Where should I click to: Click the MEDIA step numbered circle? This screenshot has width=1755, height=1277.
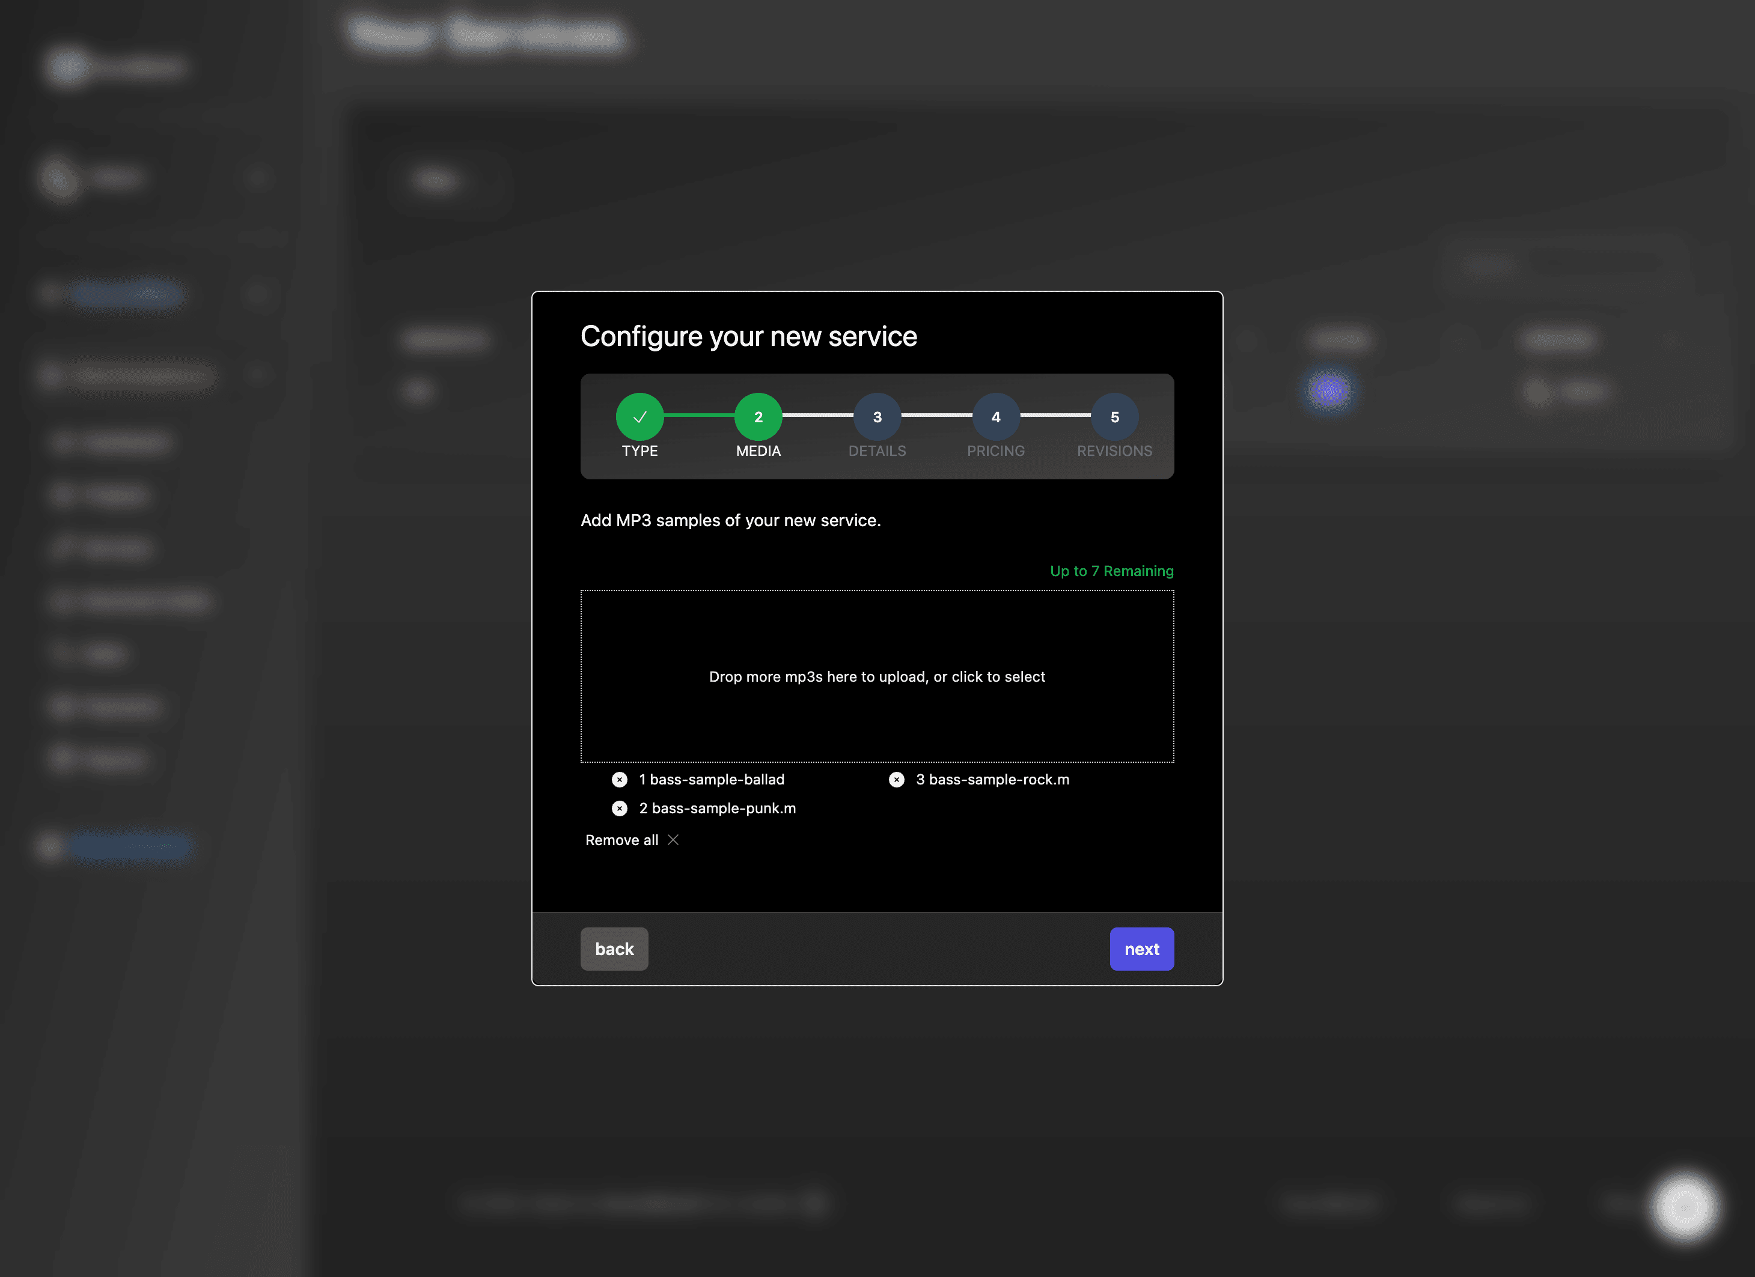pos(757,416)
